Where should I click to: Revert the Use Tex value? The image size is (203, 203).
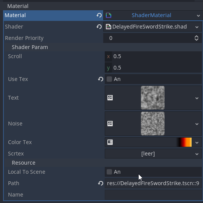coord(101,79)
